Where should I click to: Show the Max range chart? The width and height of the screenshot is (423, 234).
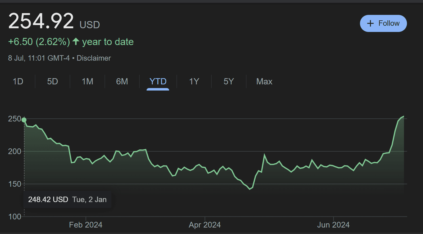264,81
